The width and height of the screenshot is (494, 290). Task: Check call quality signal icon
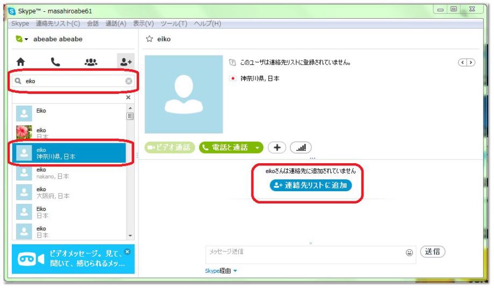301,148
